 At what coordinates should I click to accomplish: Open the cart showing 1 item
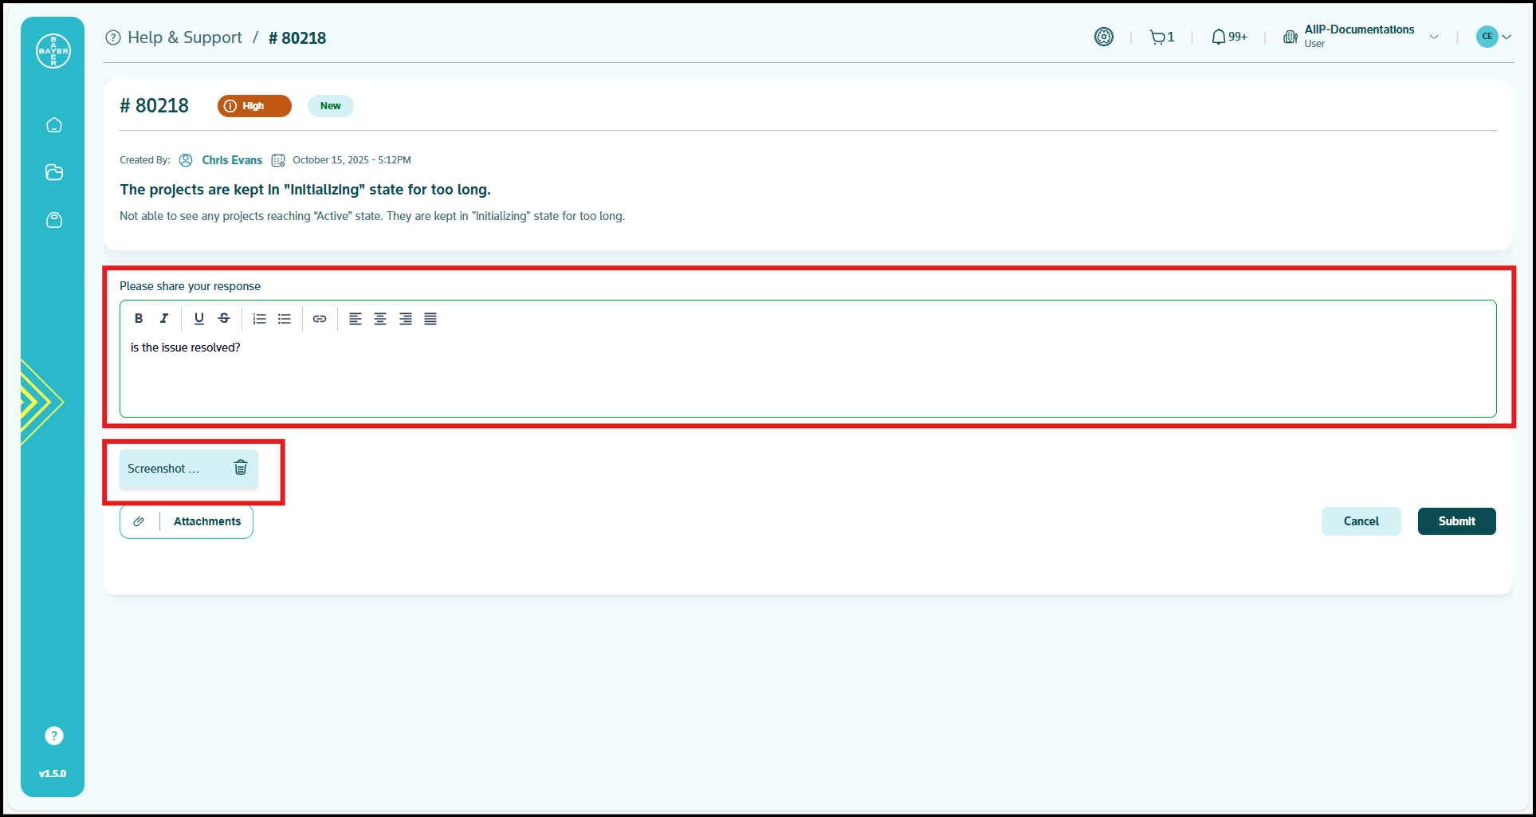coord(1161,37)
